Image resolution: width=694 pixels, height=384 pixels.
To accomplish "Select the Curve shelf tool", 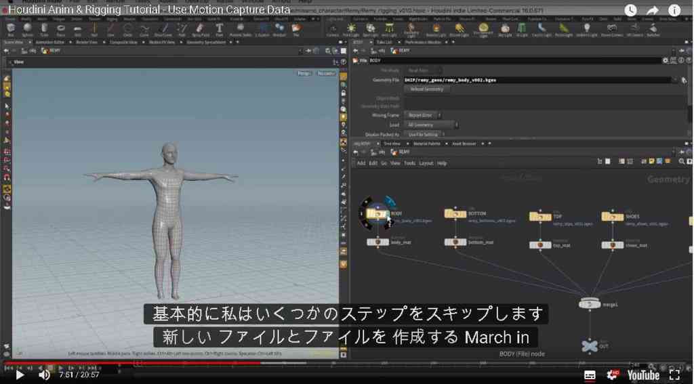I will pos(144,30).
